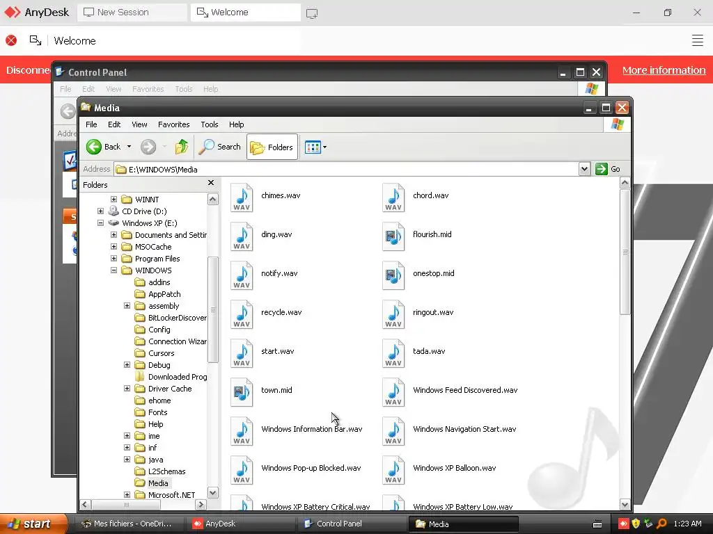This screenshot has height=534, width=713.
Task: Select the Cursors folder in tree
Action: coord(161,353)
